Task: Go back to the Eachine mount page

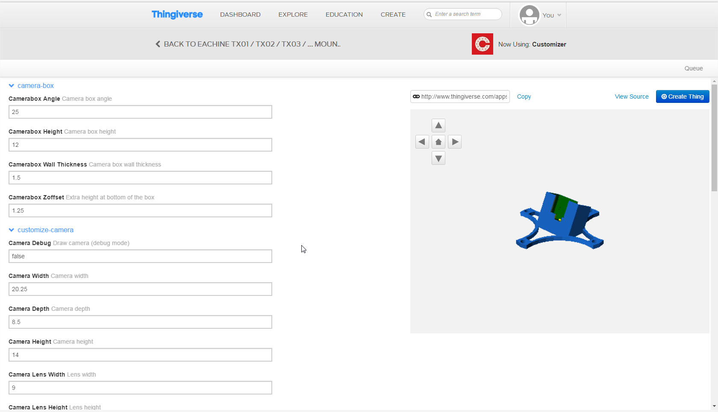Action: [x=248, y=44]
